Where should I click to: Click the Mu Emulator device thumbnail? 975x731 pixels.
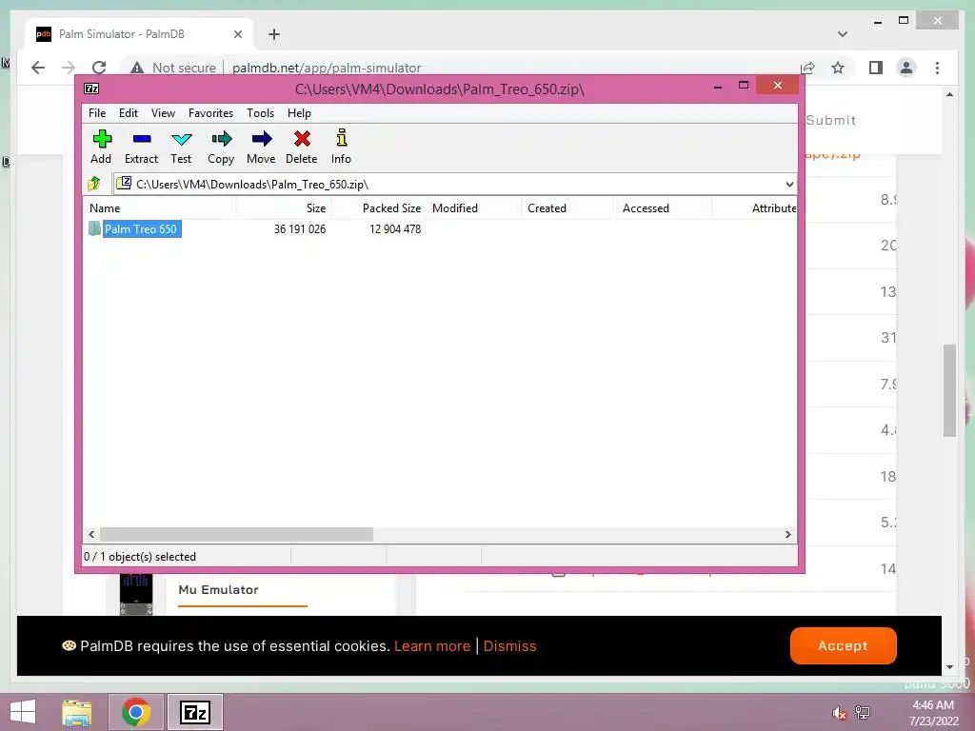pyautogui.click(x=136, y=593)
